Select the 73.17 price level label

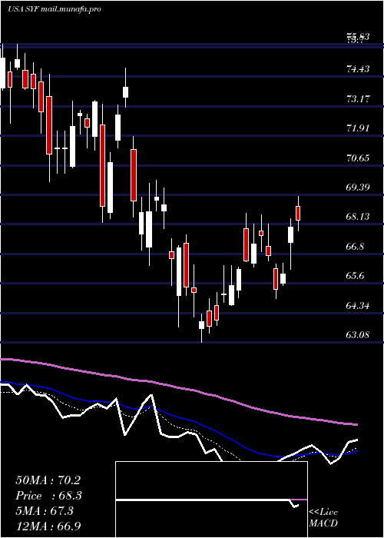(x=359, y=99)
